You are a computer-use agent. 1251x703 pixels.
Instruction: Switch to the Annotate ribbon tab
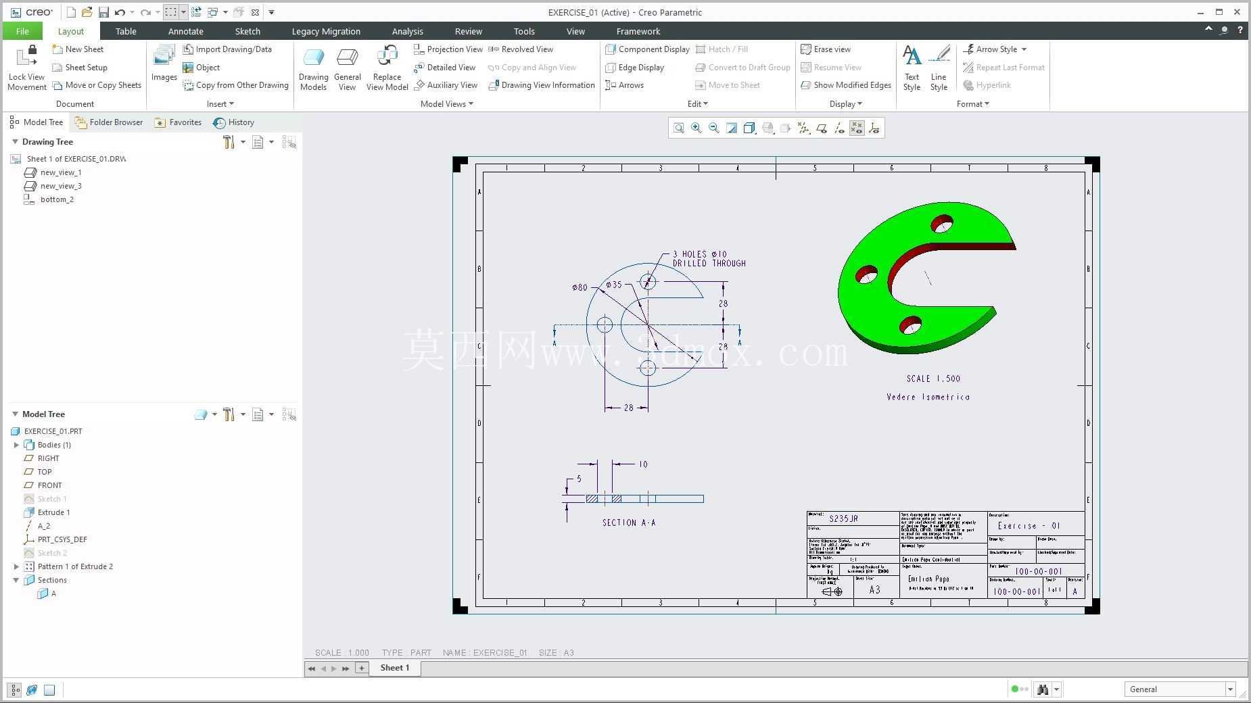click(x=185, y=31)
